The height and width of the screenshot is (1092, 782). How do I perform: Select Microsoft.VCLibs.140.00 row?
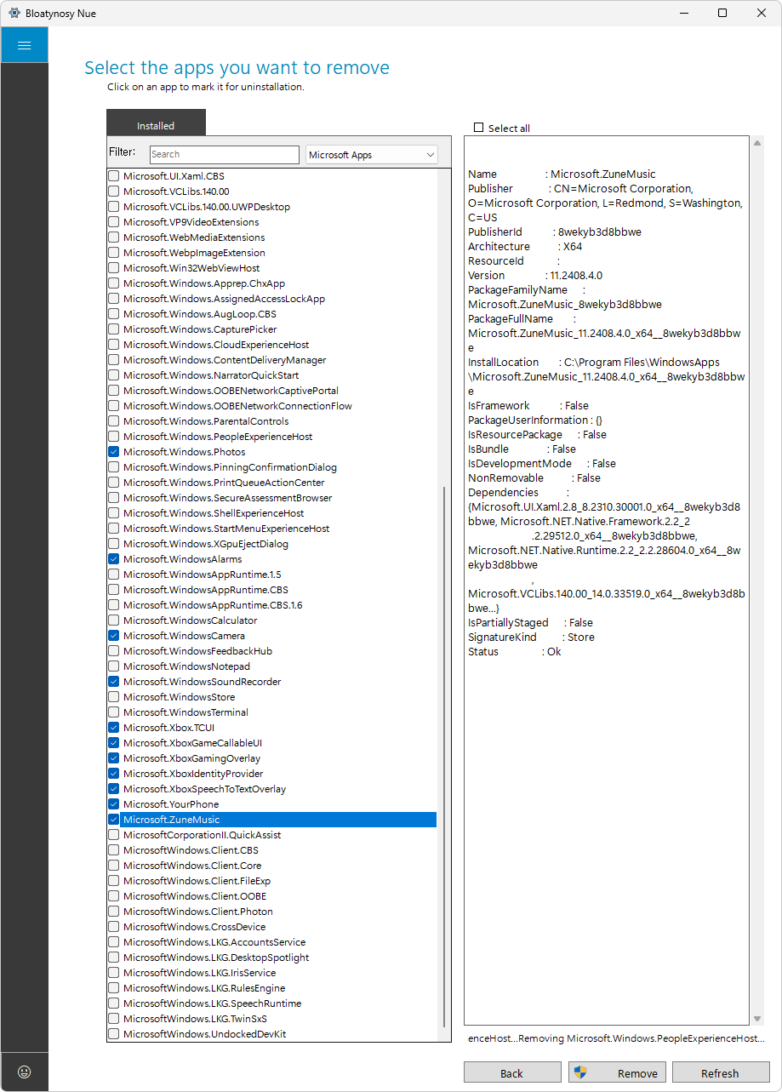271,192
